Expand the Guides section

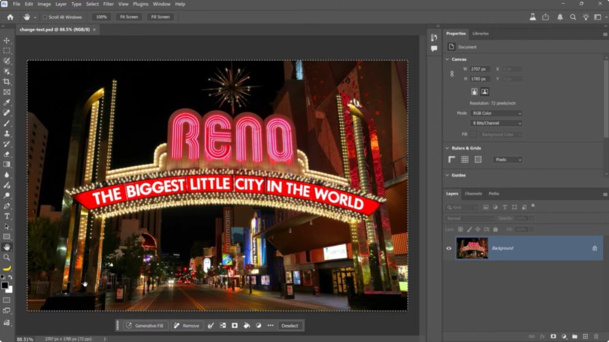pyautogui.click(x=447, y=175)
